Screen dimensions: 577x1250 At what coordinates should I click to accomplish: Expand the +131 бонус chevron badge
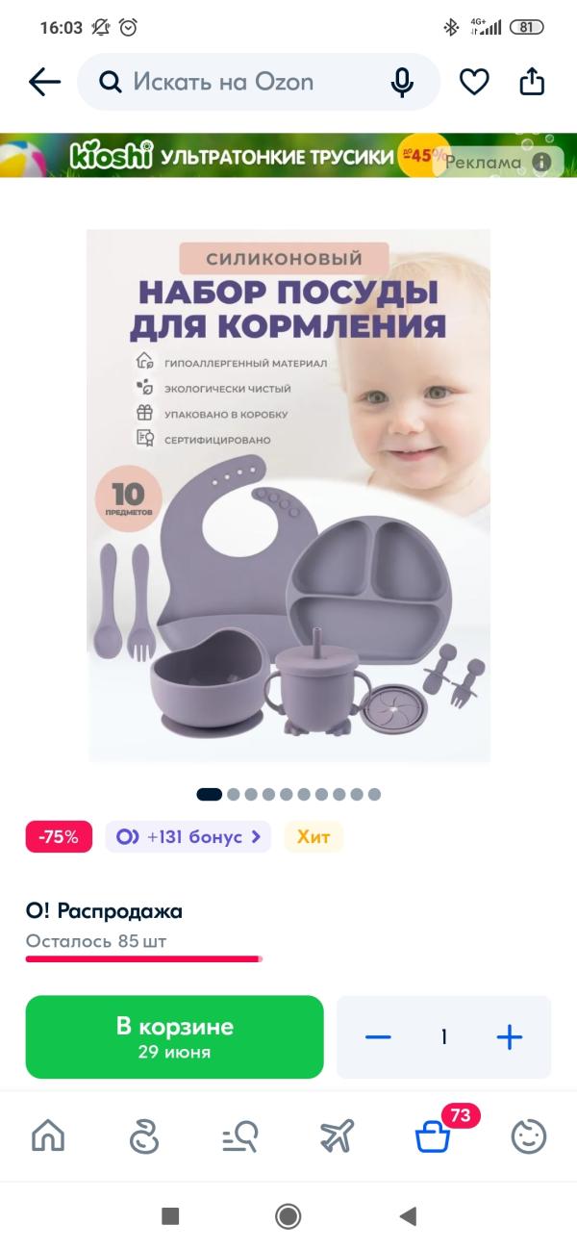click(188, 837)
